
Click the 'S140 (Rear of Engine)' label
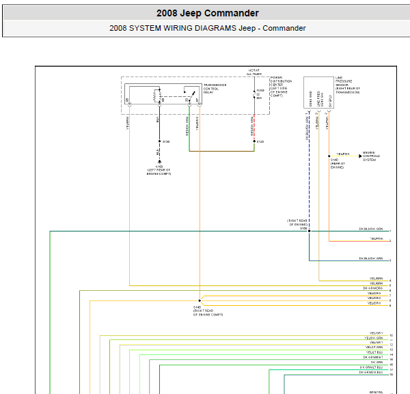pyautogui.click(x=338, y=163)
